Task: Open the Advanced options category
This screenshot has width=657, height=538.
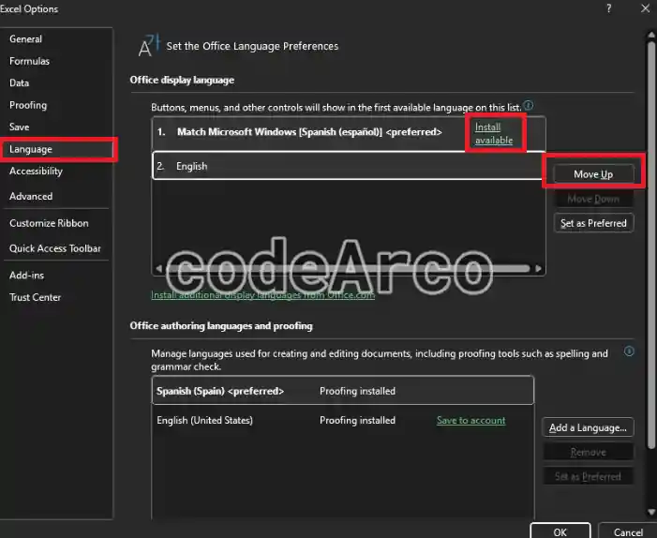Action: coord(31,196)
